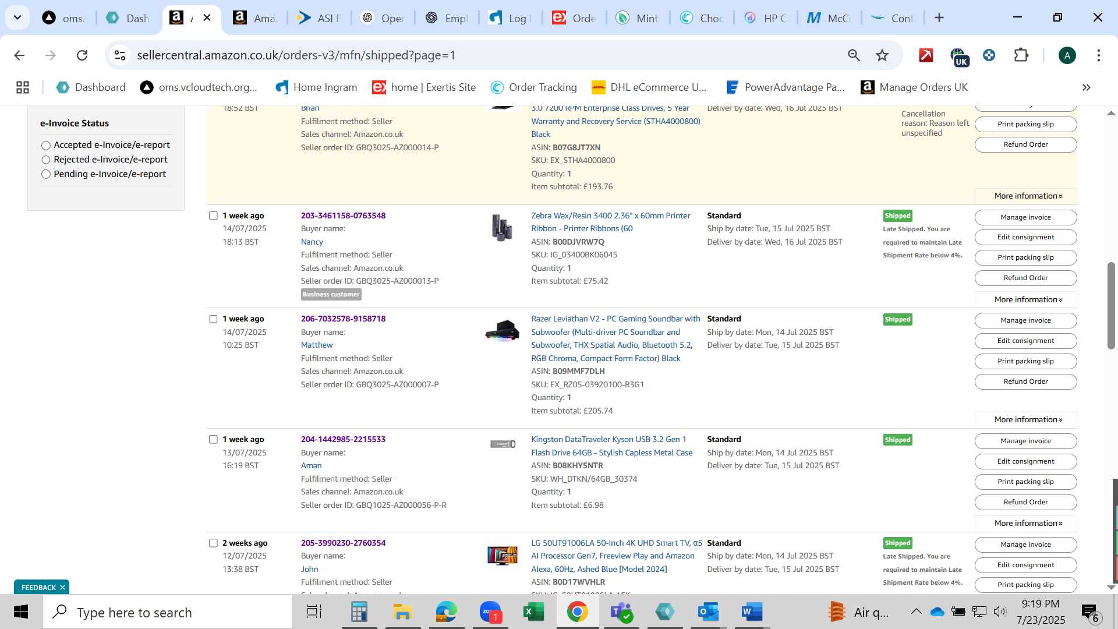Open Chrome three-dot menu
This screenshot has width=1118, height=629.
(x=1098, y=55)
